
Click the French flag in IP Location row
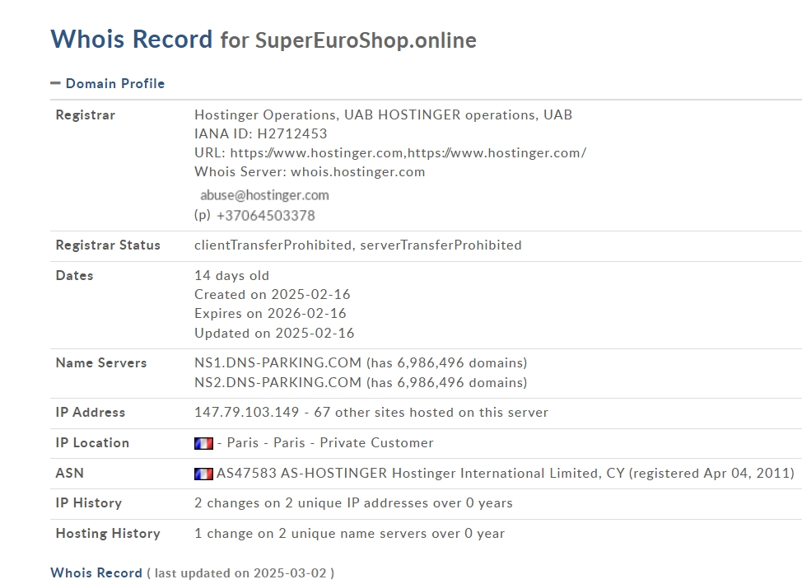pyautogui.click(x=203, y=443)
